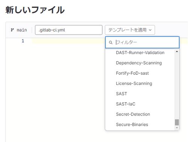Select the DAST-Runner-Validation template

pos(140,53)
